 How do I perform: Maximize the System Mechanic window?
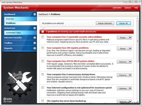130,2
